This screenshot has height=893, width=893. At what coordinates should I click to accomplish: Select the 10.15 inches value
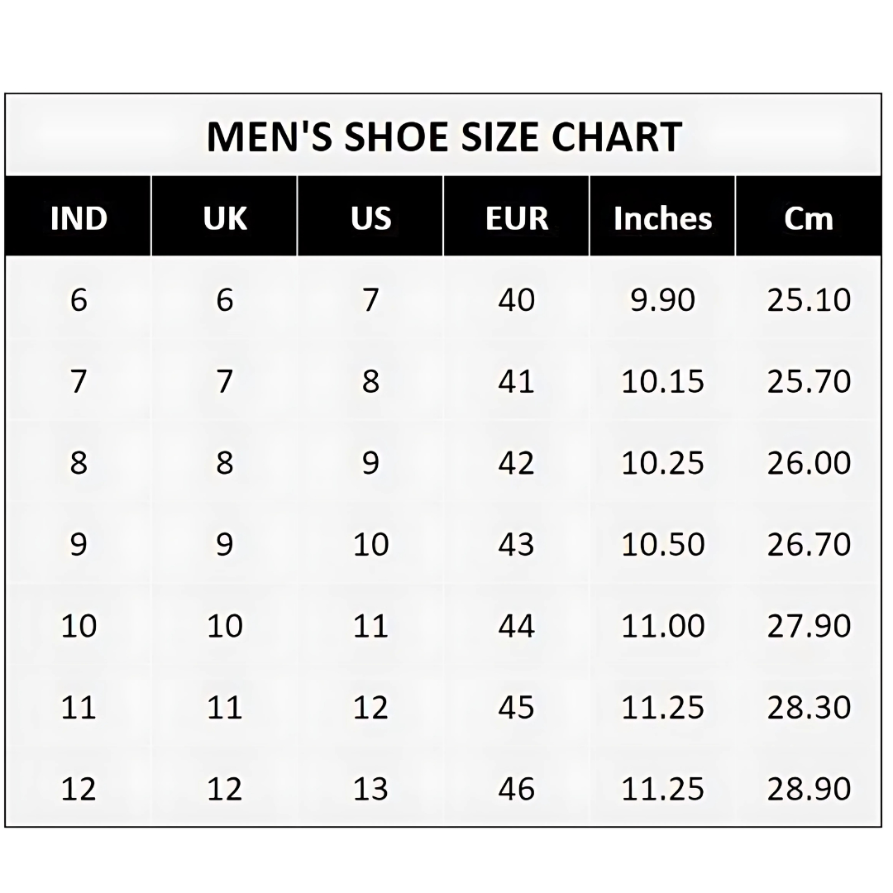662,381
